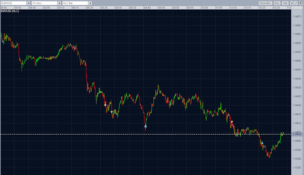Click the 1.4395 price axis label

point(297,150)
